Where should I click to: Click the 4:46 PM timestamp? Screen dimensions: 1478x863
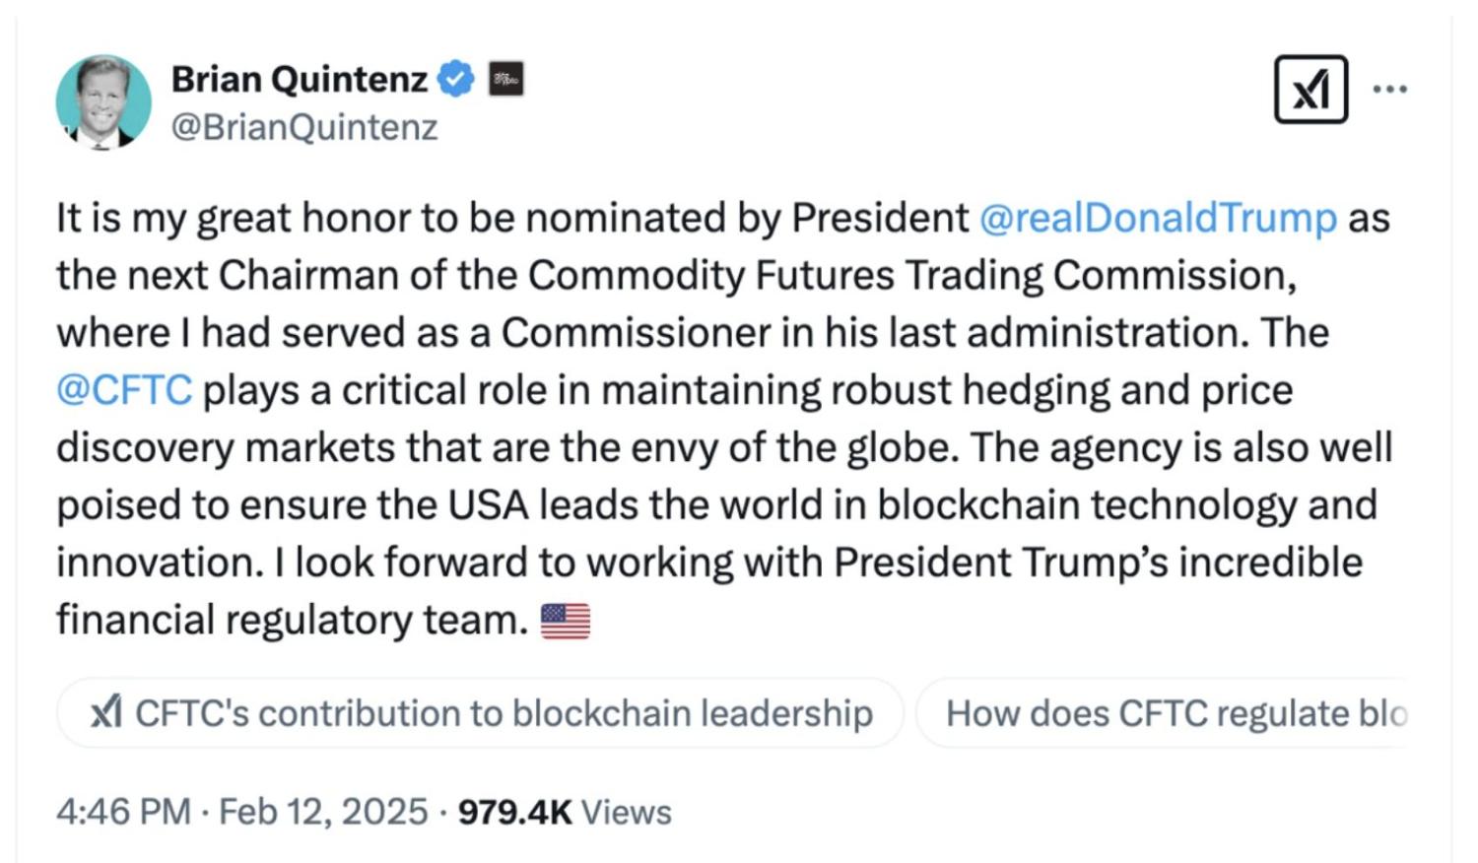coord(123,812)
